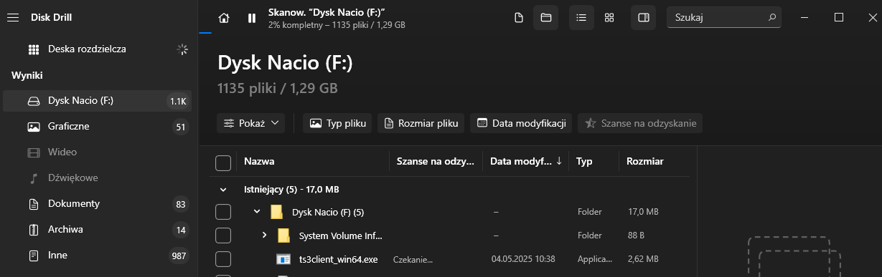The height and width of the screenshot is (277, 882).
Task: Sort by Typ column
Action: coord(584,162)
